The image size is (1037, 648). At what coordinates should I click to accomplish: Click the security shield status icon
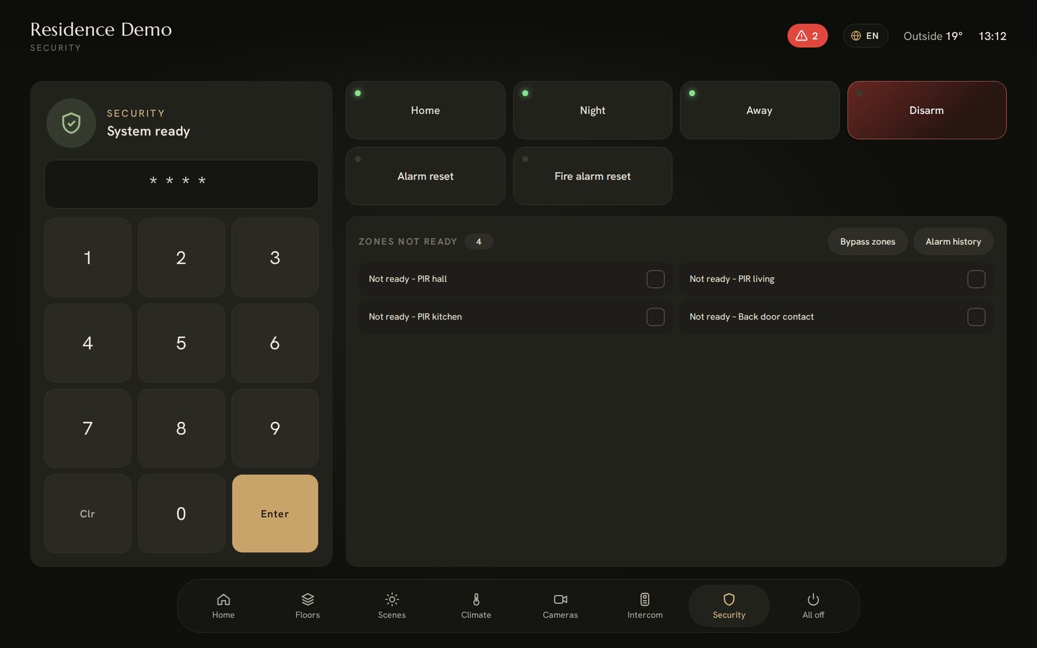click(x=71, y=123)
